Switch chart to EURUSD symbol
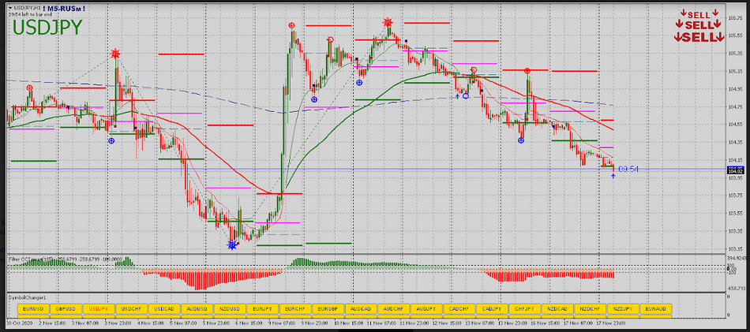The width and height of the screenshot is (750, 332). click(x=33, y=309)
